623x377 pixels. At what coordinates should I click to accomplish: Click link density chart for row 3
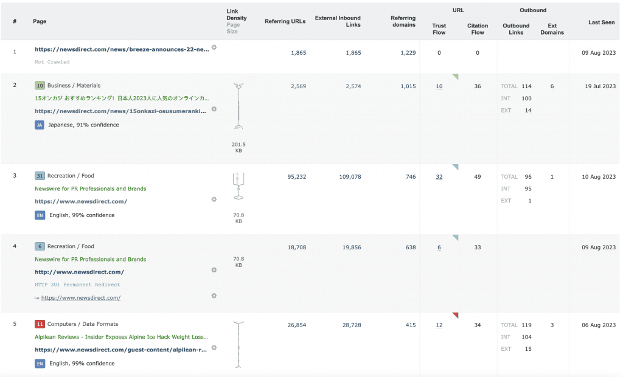tap(238, 186)
